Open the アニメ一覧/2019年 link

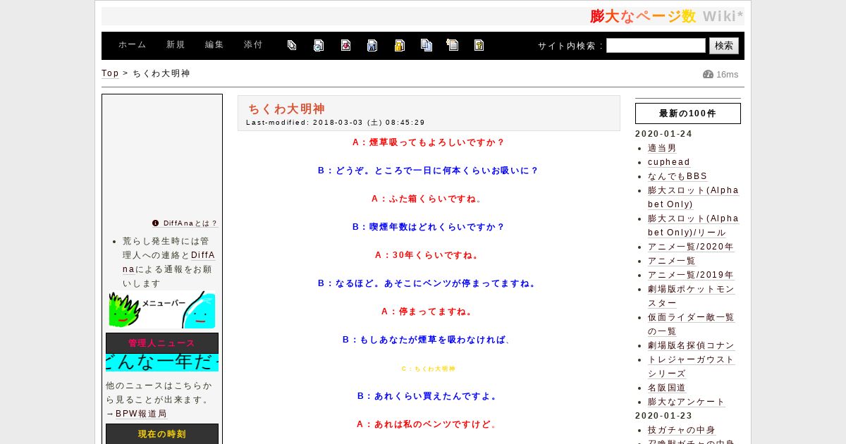click(691, 275)
